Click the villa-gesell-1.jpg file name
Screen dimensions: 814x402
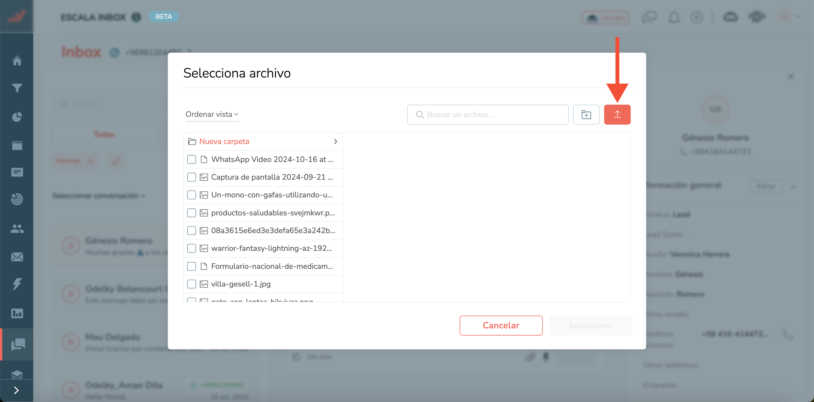pos(241,284)
